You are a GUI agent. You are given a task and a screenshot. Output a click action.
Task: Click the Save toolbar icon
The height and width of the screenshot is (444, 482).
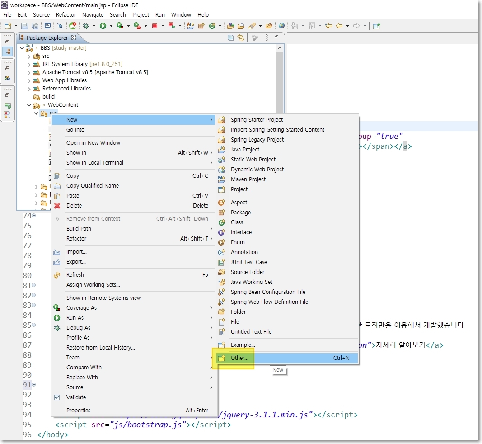click(x=24, y=26)
